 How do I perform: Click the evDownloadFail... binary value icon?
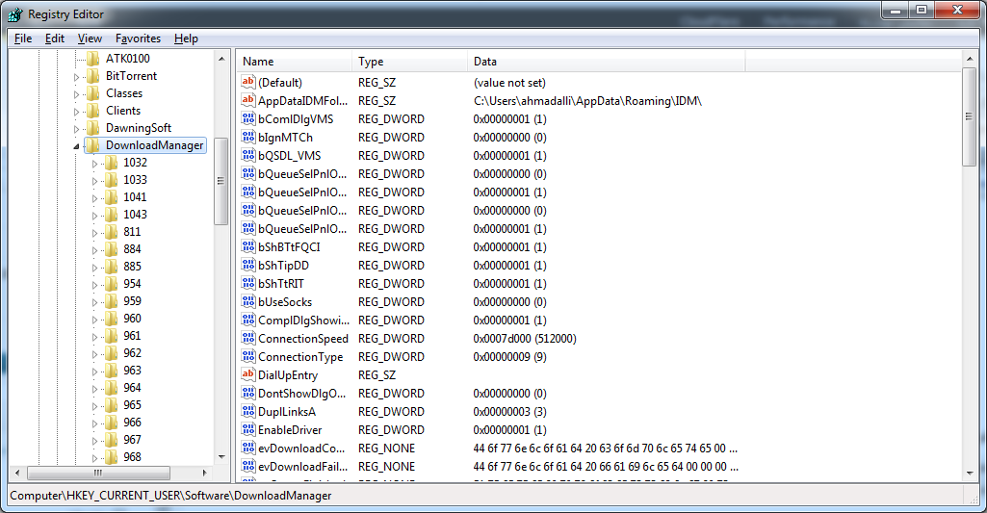coord(248,467)
